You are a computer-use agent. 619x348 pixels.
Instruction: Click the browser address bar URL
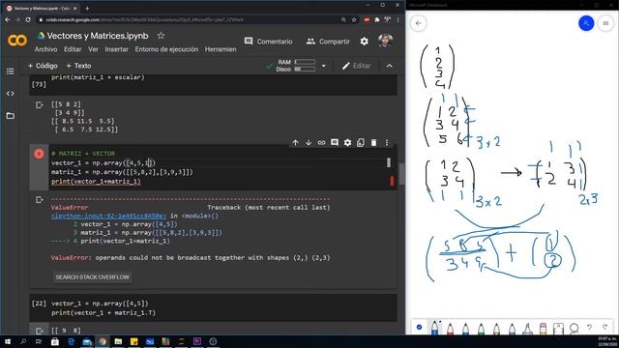click(x=144, y=19)
